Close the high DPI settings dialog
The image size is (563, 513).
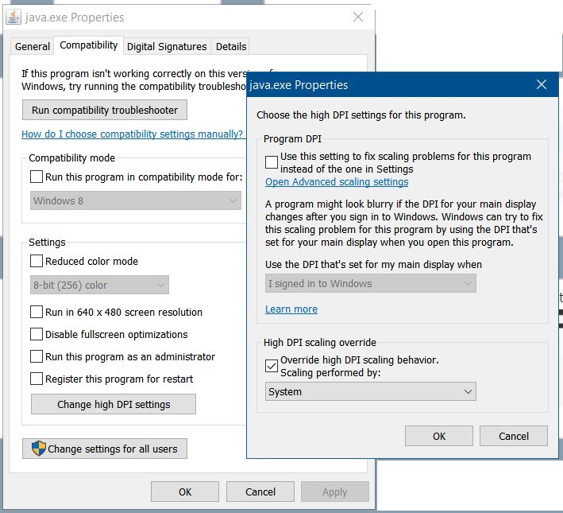541,84
